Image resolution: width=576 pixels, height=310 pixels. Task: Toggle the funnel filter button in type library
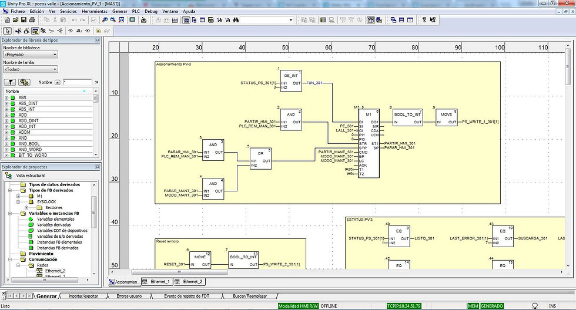coord(10,82)
